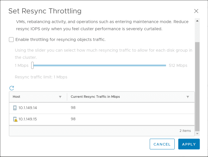
Task: Click the Cancel button
Action: click(x=162, y=144)
